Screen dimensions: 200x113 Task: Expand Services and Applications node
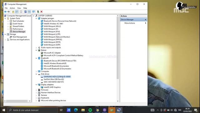(x=5, y=40)
